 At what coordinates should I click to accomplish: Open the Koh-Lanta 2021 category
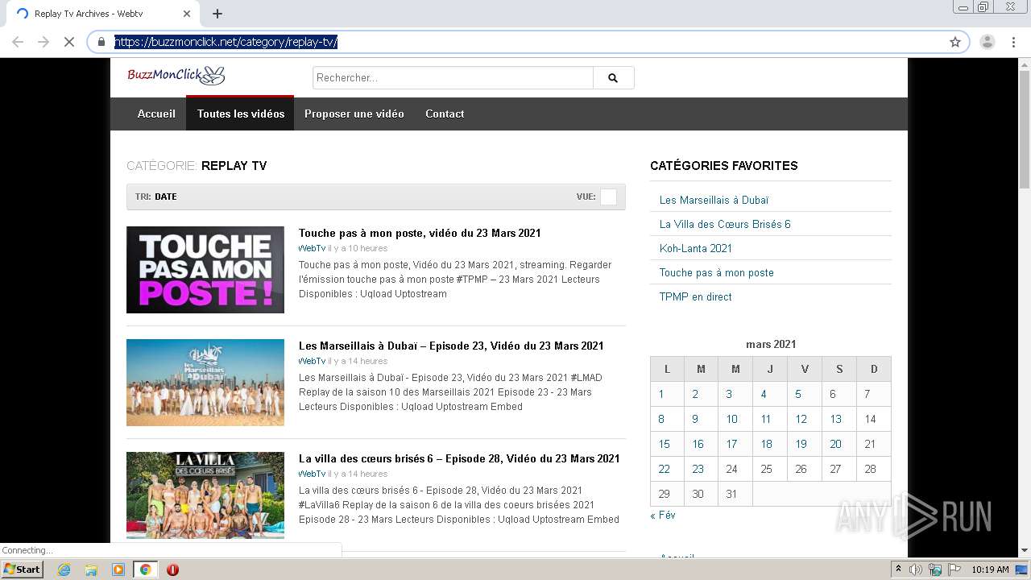click(x=696, y=248)
